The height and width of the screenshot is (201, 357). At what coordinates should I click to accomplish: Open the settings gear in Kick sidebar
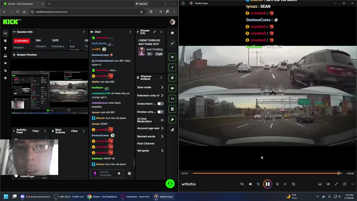[5, 78]
